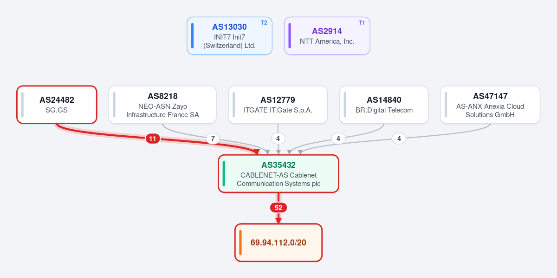Click the AS13030 blue heading text
The width and height of the screenshot is (557, 278).
[229, 27]
